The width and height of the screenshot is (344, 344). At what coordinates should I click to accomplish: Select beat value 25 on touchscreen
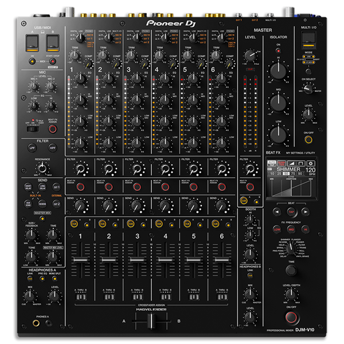279,174
